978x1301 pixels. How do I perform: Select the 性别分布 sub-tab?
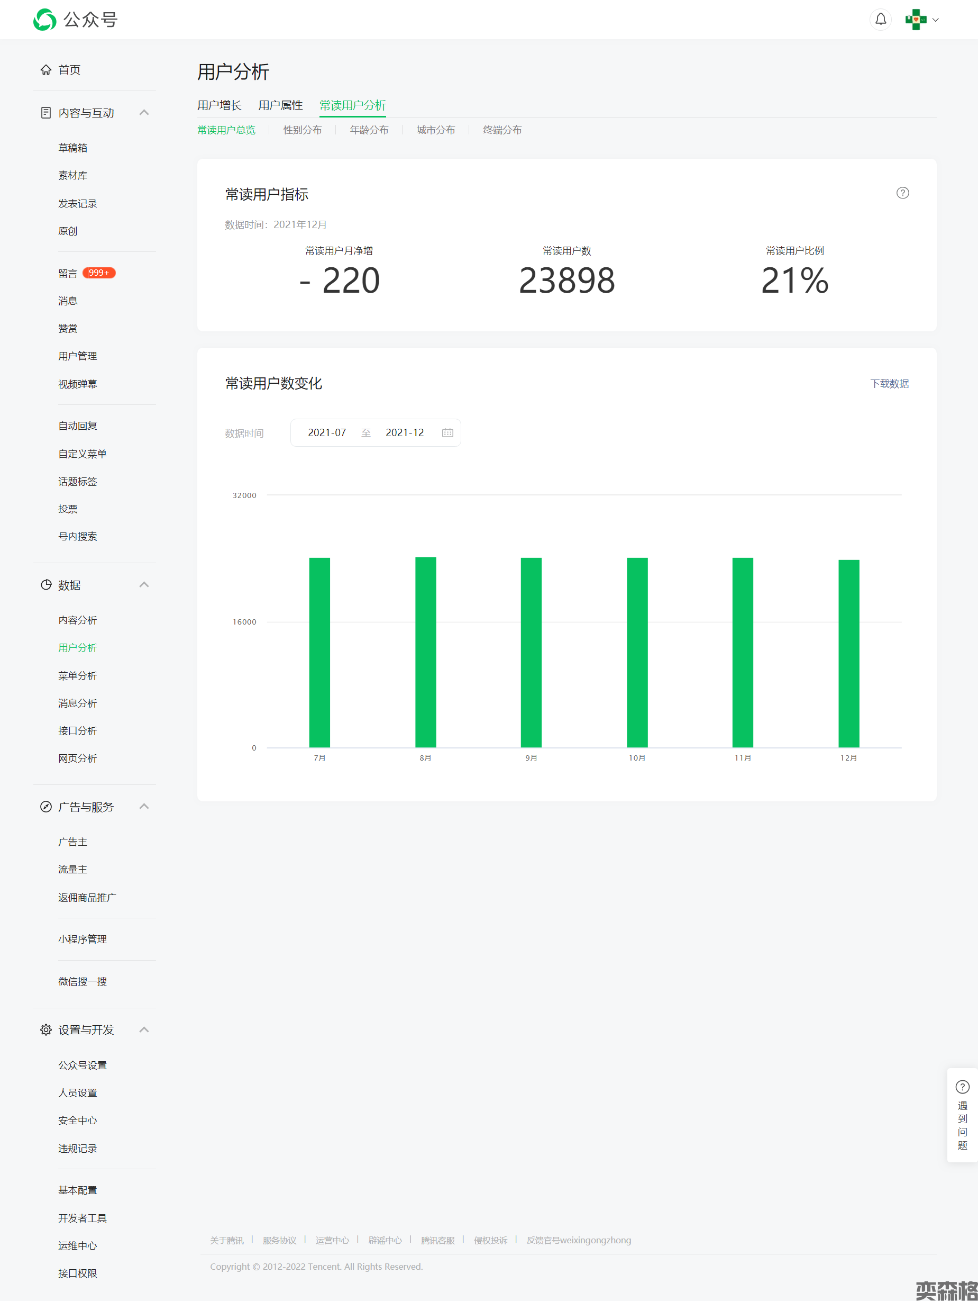pos(302,130)
